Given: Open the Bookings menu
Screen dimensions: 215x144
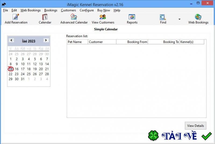Looking at the screenshot, I should pyautogui.click(x=51, y=10).
